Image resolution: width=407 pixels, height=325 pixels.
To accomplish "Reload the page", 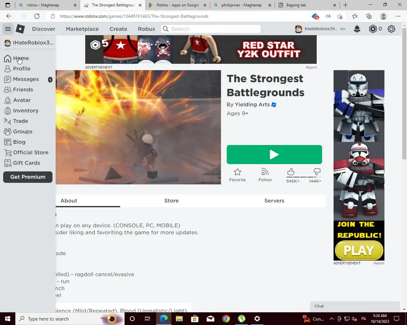I will pos(37,16).
